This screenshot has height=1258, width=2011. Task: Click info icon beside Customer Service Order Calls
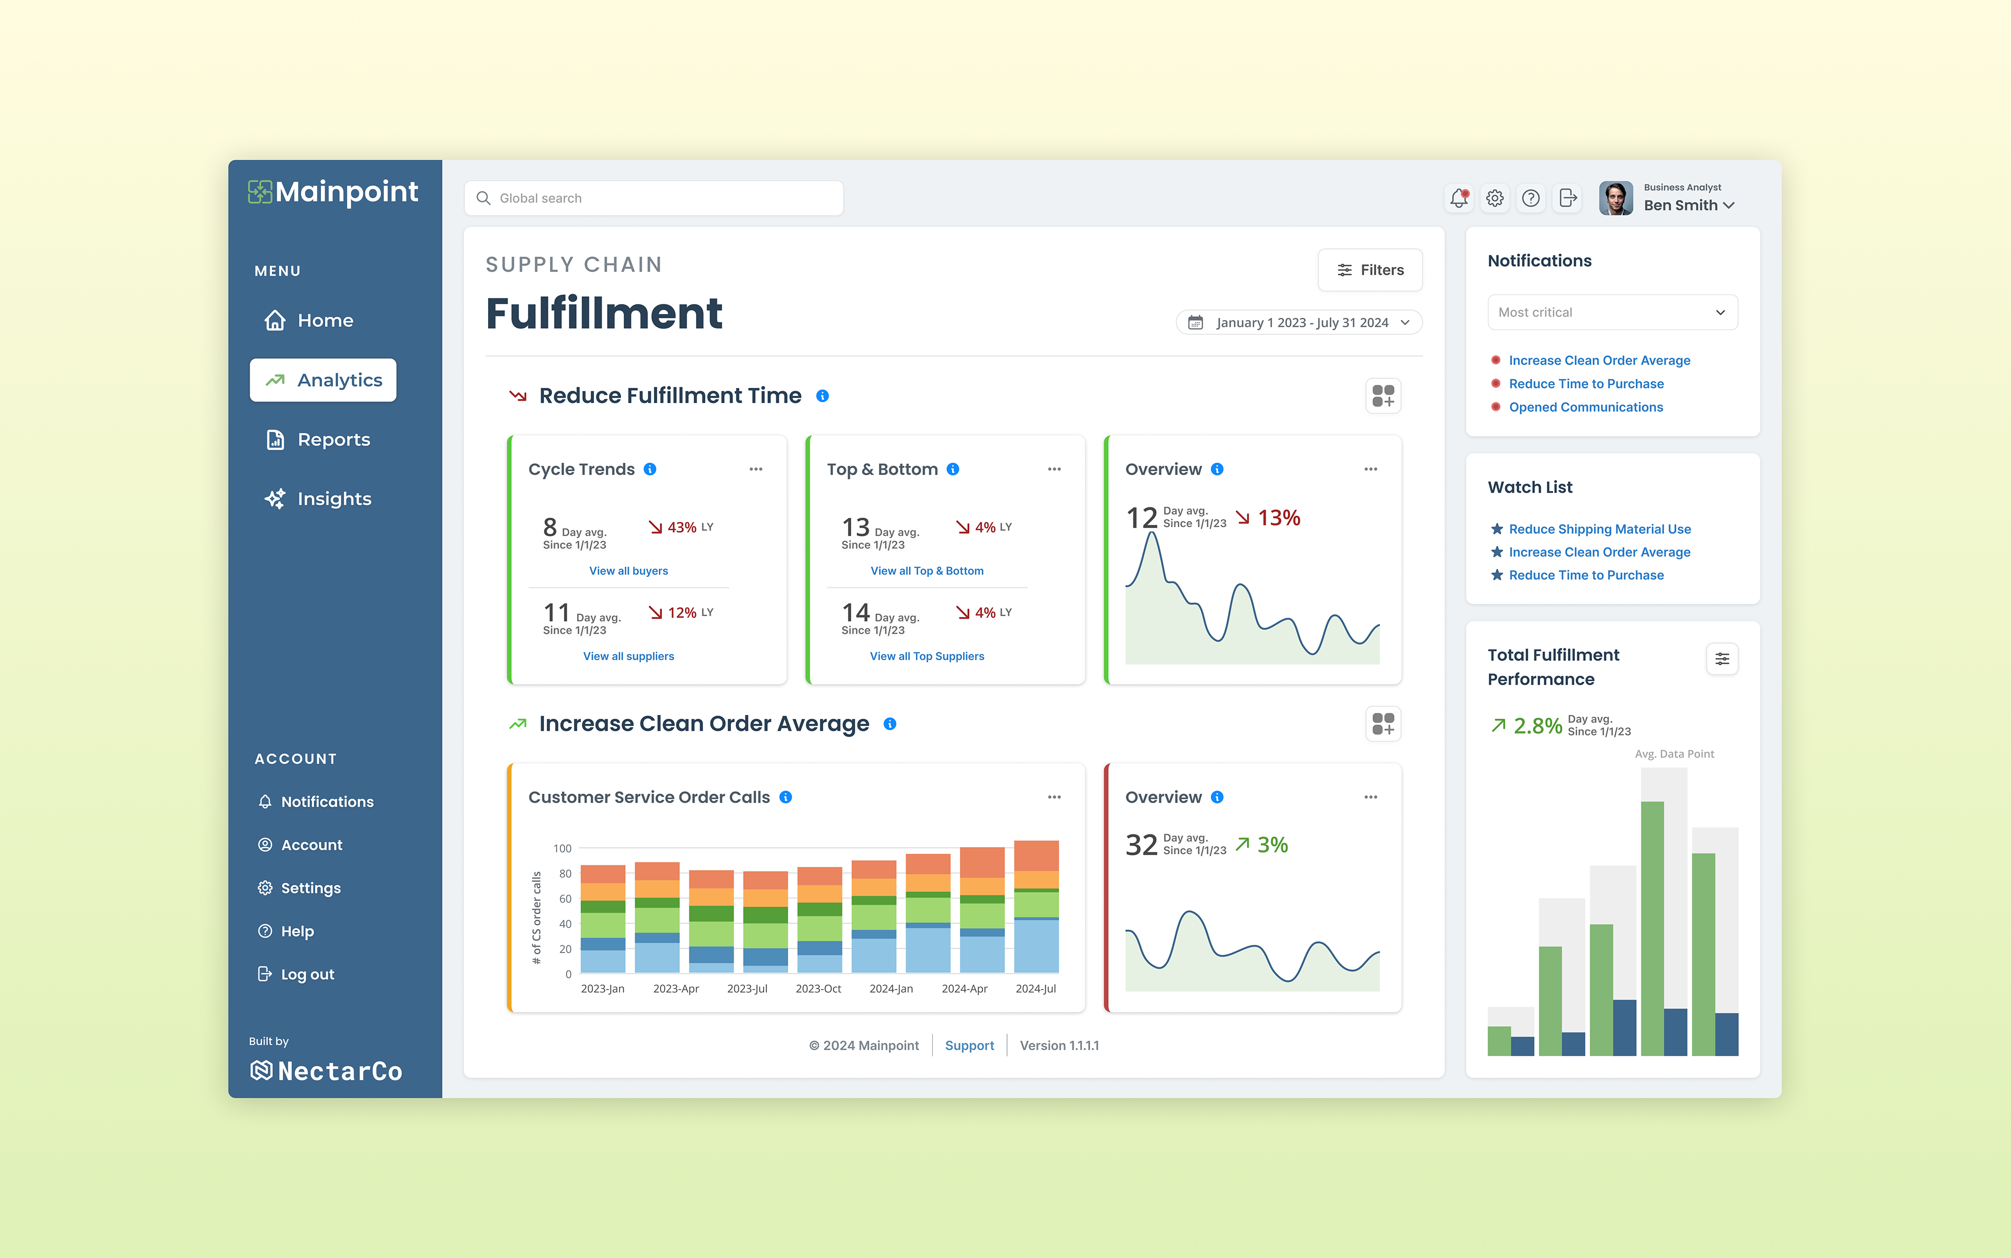(x=786, y=797)
